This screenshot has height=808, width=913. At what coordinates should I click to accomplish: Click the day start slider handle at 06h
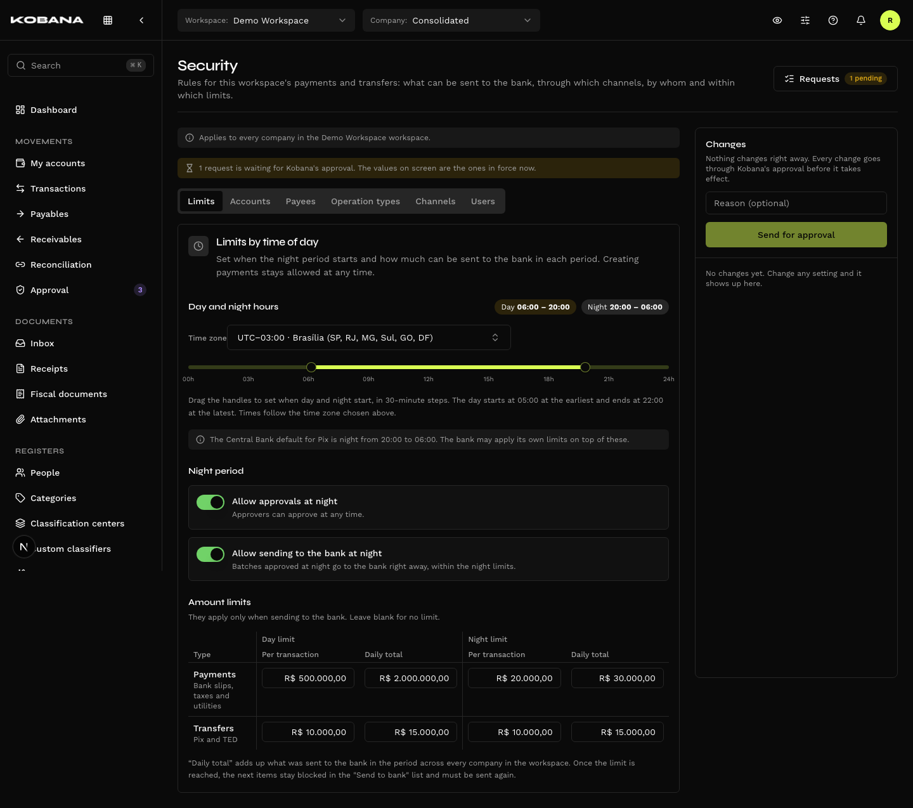(311, 367)
